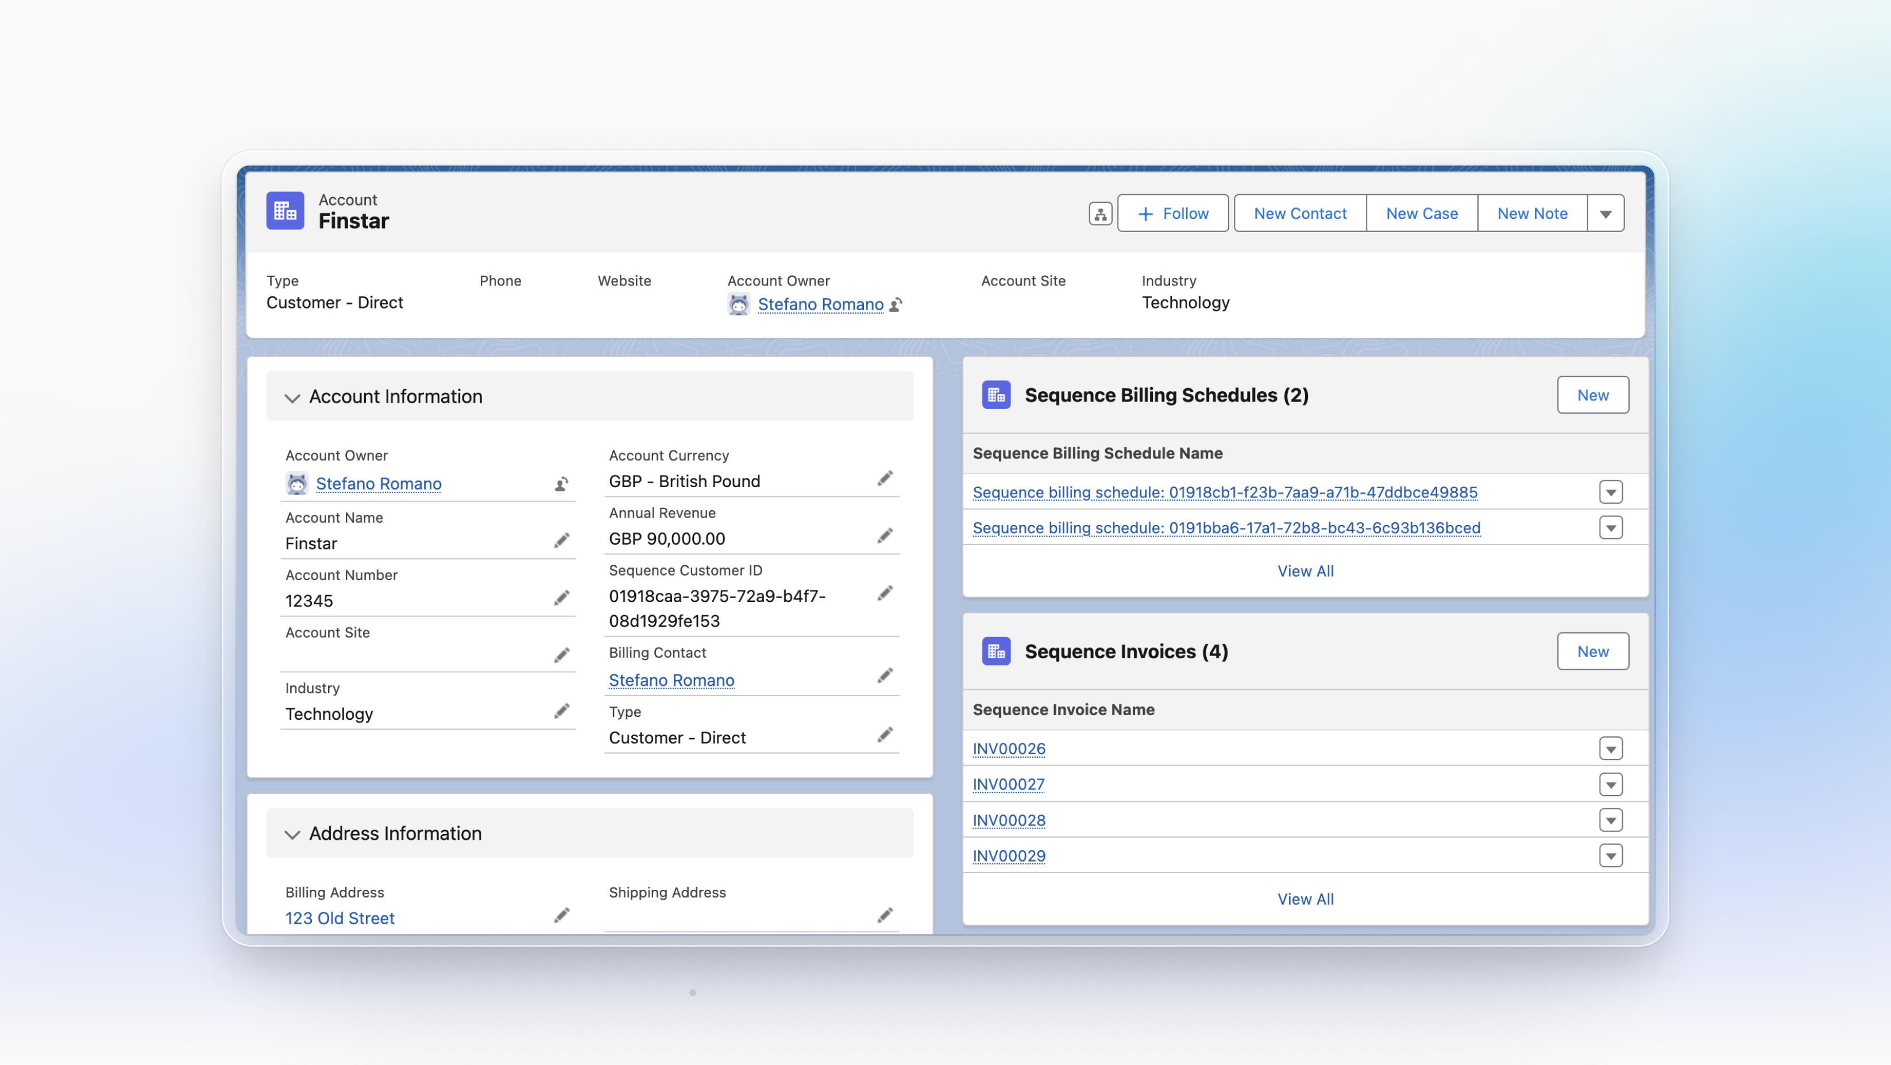This screenshot has width=1891, height=1065.
Task: Edit the Annual Revenue pencil icon
Action: pyautogui.click(x=885, y=536)
